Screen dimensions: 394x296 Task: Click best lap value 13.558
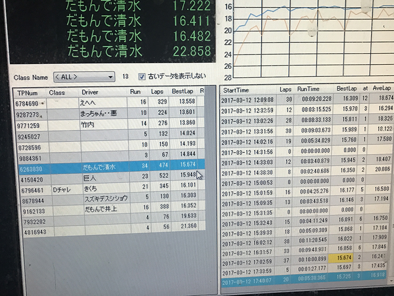[x=187, y=101]
